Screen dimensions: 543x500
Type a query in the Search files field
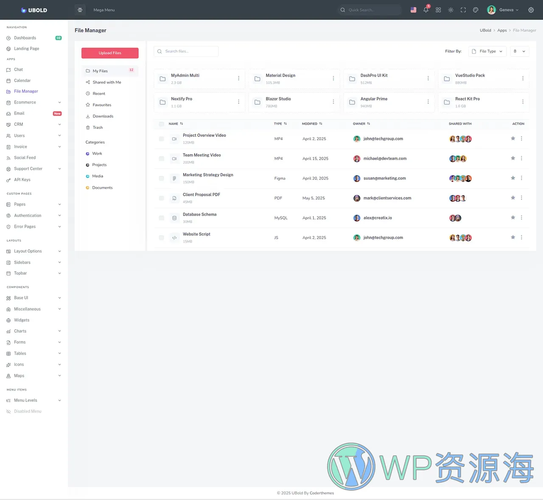(x=186, y=51)
